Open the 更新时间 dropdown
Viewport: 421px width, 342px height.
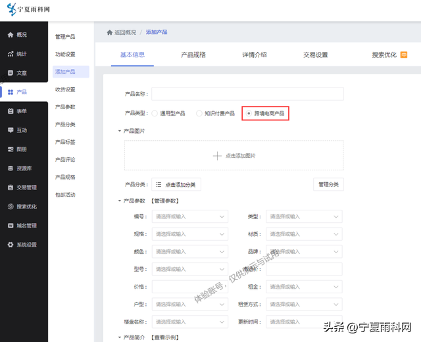click(304, 322)
